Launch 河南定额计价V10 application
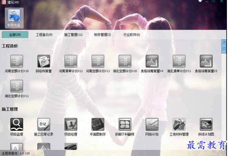229x156 pixels. point(17,61)
